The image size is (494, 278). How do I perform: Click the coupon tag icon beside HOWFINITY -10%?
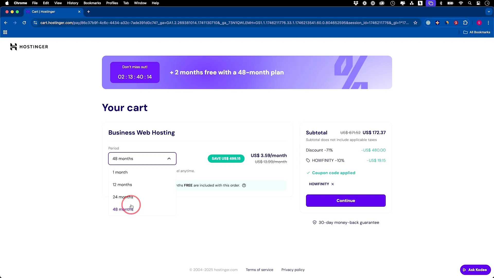[308, 160]
